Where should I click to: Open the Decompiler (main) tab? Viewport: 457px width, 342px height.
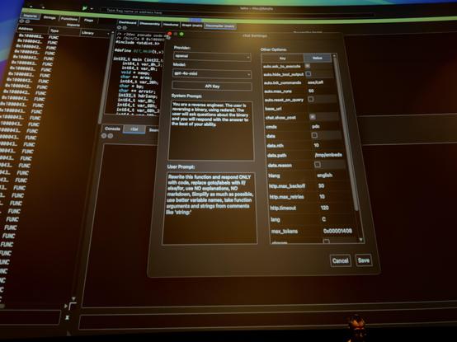(x=219, y=26)
